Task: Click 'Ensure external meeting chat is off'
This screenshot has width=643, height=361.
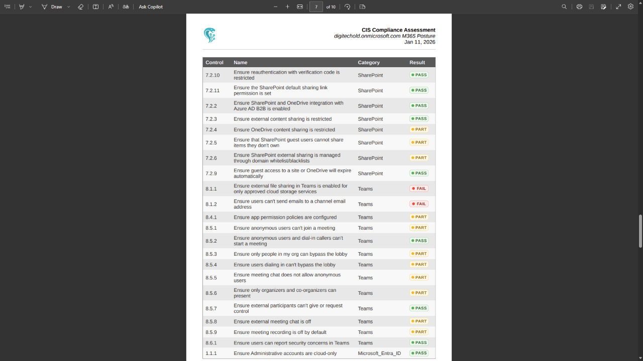Action: tap(272, 321)
